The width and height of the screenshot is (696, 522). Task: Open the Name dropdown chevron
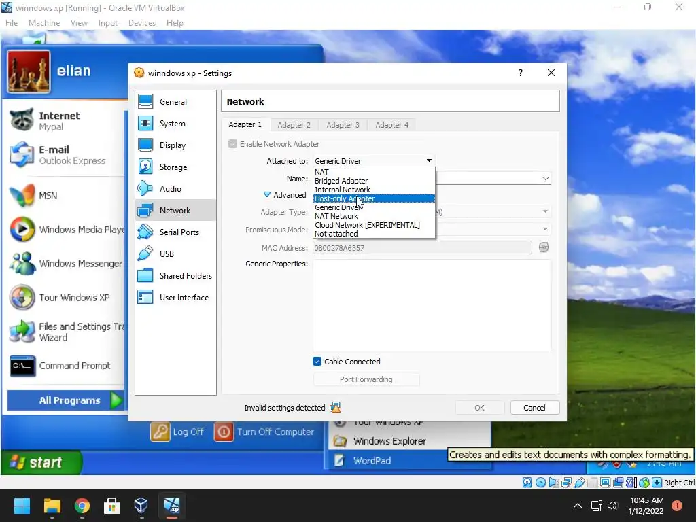[546, 179]
